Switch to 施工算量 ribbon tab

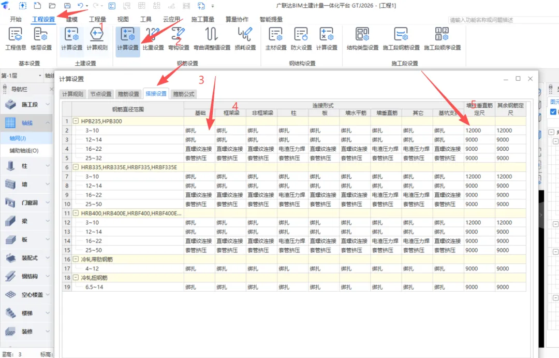tap(202, 19)
